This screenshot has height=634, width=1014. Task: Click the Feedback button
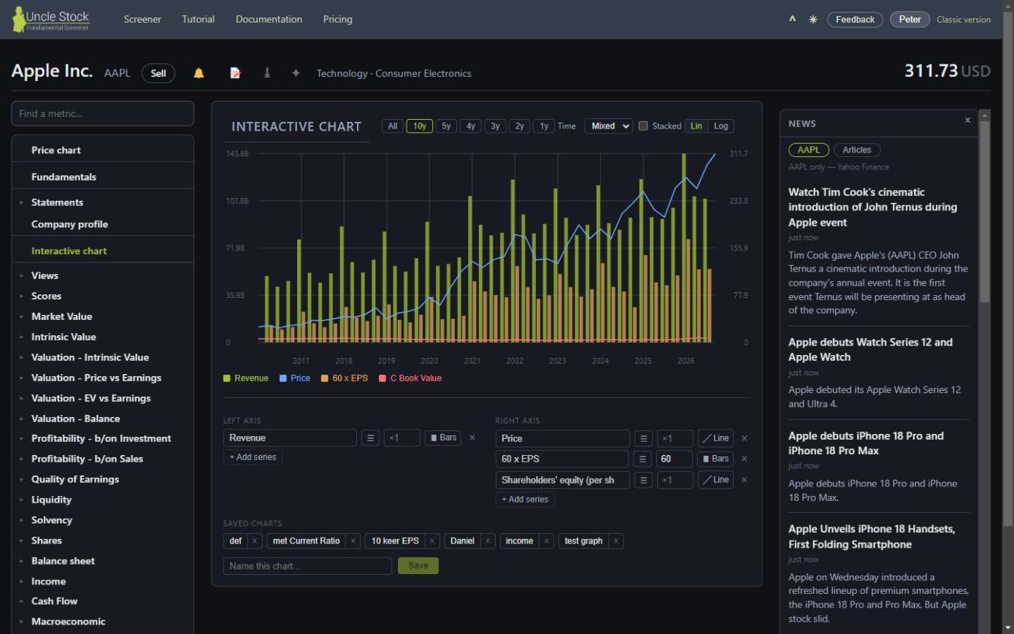[x=855, y=20]
